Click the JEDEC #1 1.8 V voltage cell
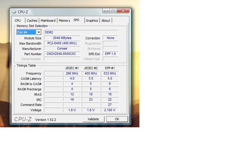This screenshot has height=154, width=246. click(x=72, y=110)
